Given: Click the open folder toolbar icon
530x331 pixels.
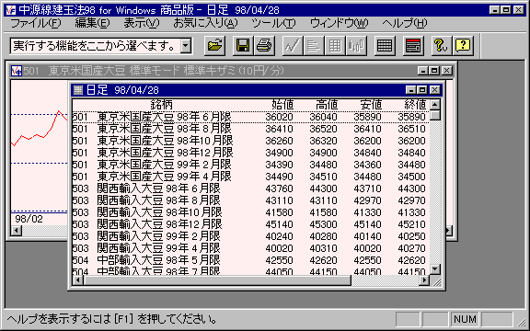Looking at the screenshot, I should [x=214, y=46].
